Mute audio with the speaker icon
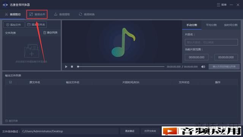Viewport: 243px width, 137px height. click(x=203, y=67)
